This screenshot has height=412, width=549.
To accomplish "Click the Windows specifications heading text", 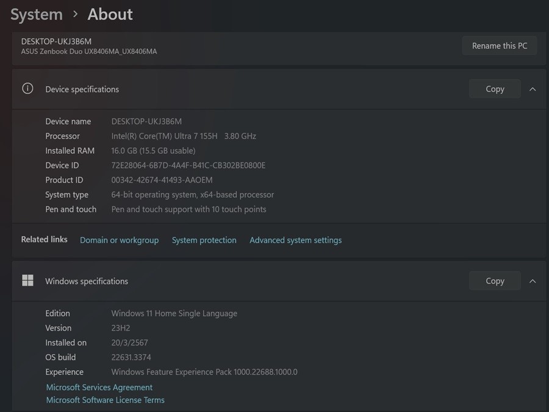I will (87, 281).
